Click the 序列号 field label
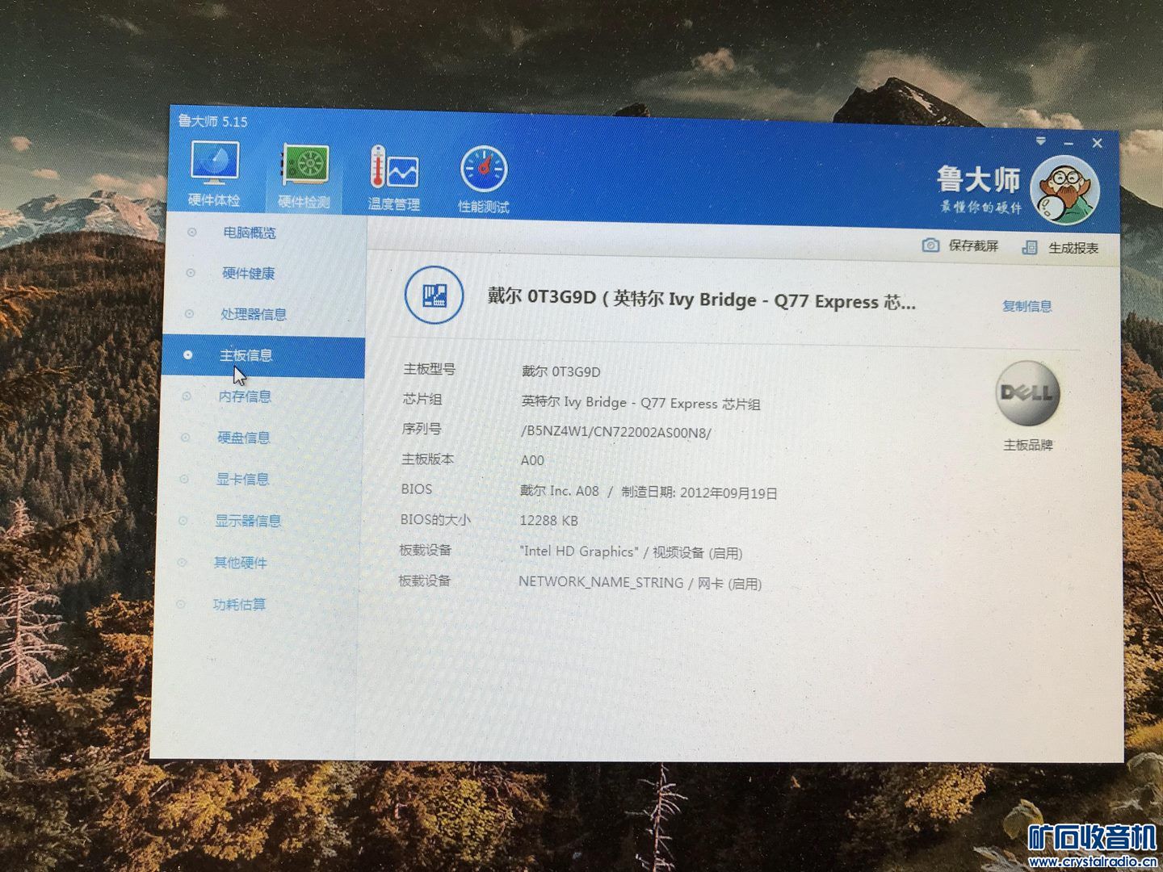This screenshot has width=1163, height=872. [x=422, y=429]
